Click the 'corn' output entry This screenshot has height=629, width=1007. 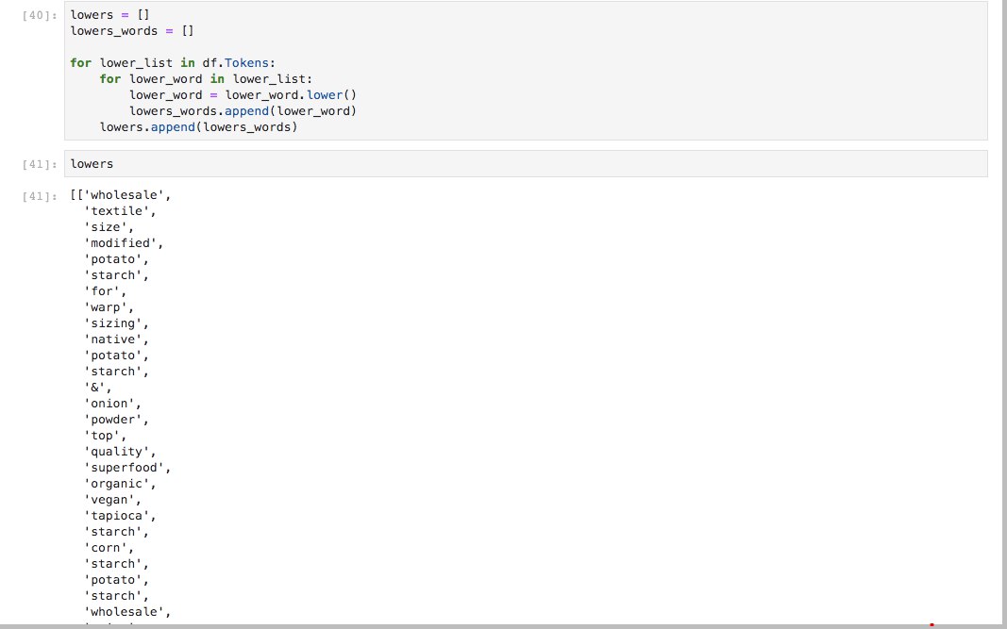click(x=109, y=548)
